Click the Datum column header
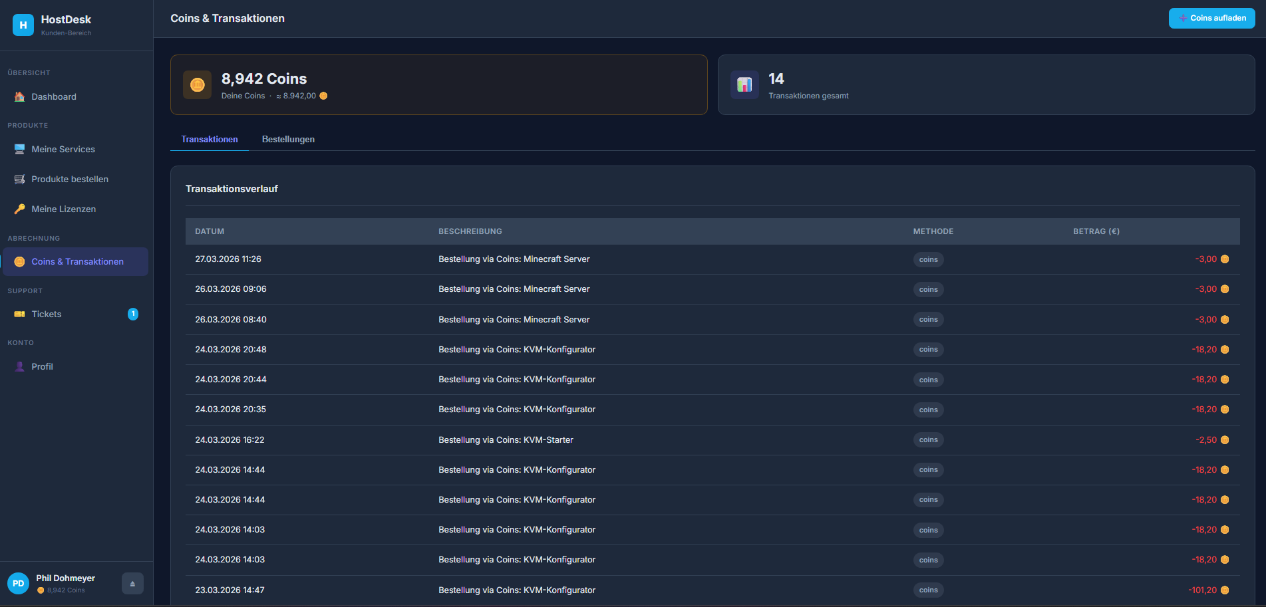The height and width of the screenshot is (607, 1266). 210,231
